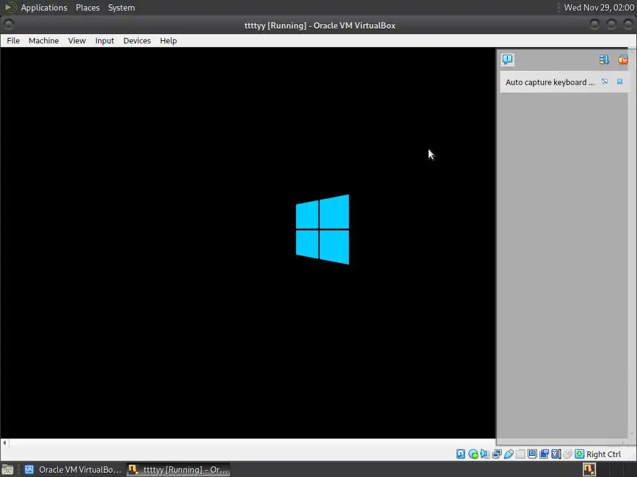Click the recording status icon
Viewport: 637px width, 477px height.
[x=544, y=454]
